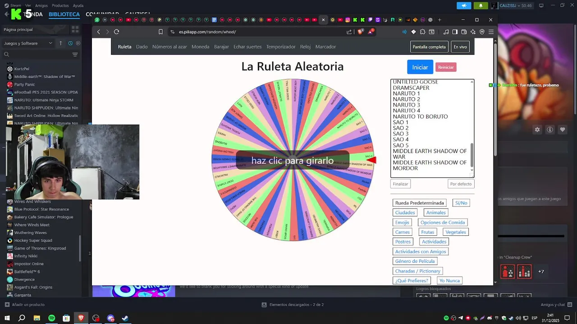Select Infinity Nikki in Steam library
Image resolution: width=577 pixels, height=324 pixels.
click(26, 256)
